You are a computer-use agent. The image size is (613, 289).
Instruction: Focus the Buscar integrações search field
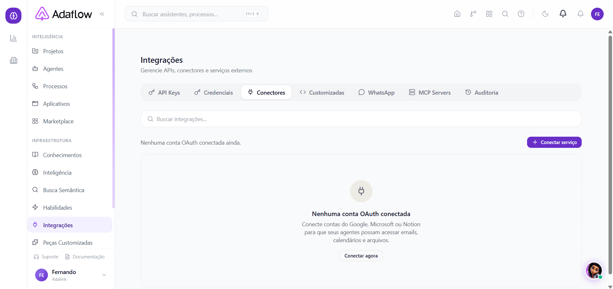(361, 119)
